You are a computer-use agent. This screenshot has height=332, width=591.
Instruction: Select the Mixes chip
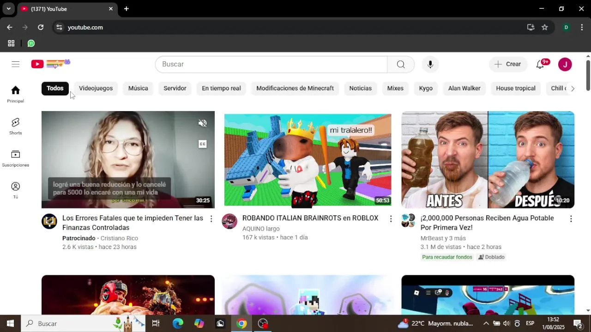[395, 89]
